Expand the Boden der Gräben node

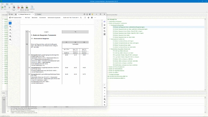pos(108,73)
